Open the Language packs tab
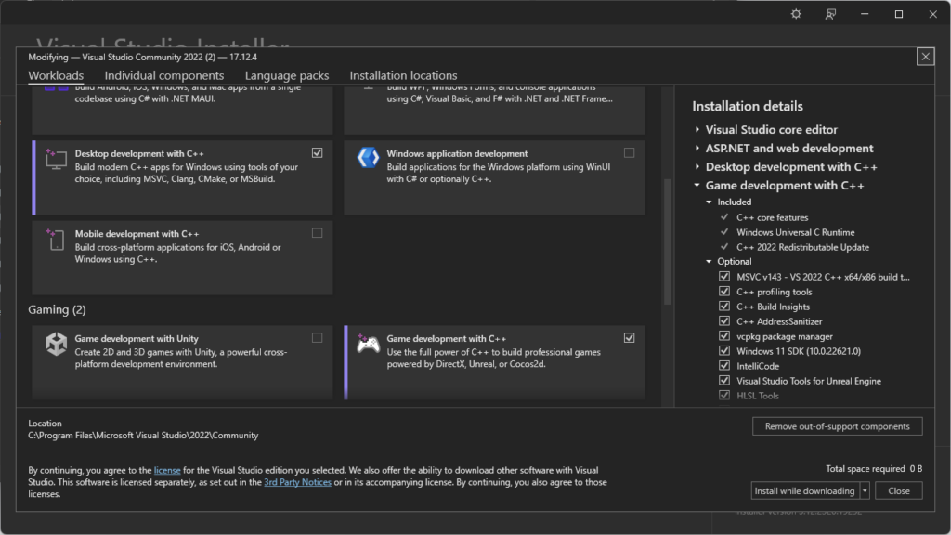 click(x=287, y=75)
